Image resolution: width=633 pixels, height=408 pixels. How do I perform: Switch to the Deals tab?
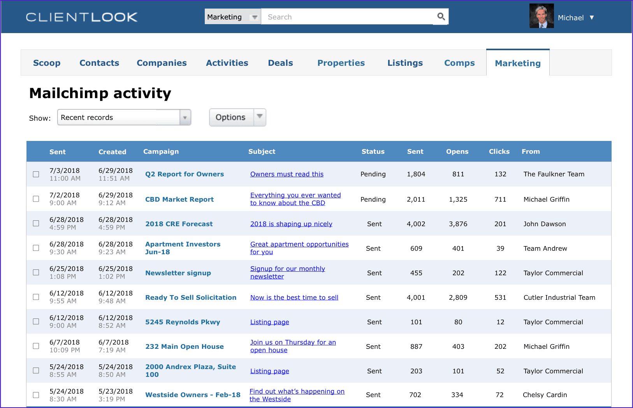[x=280, y=63]
